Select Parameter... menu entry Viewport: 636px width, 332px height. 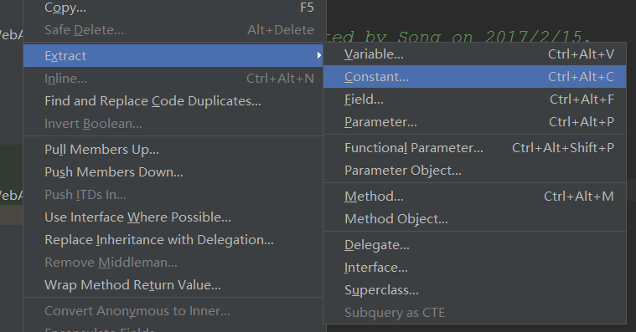point(474,122)
